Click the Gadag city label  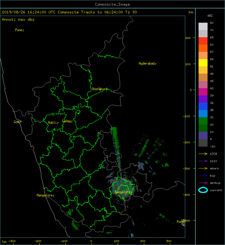(x=67, y=121)
